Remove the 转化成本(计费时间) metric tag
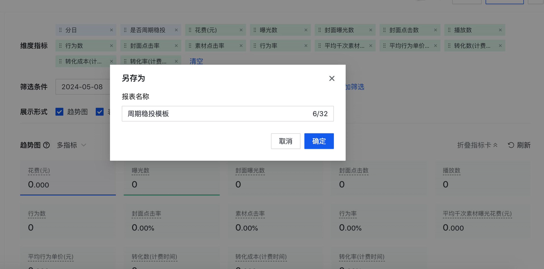 tap(112, 61)
